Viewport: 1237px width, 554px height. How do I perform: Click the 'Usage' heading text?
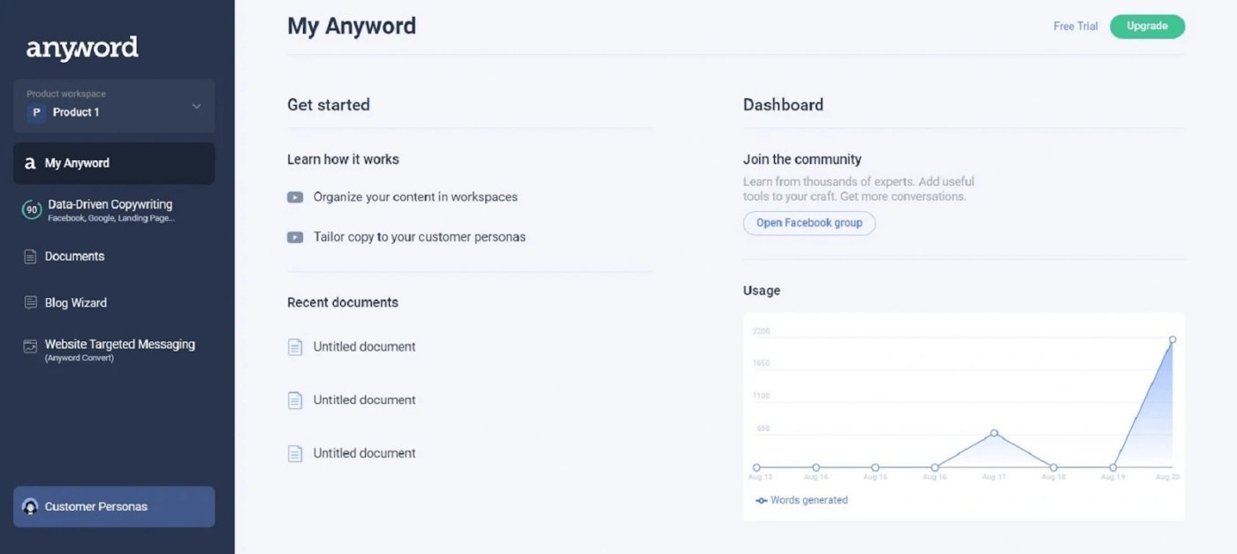[x=762, y=291]
